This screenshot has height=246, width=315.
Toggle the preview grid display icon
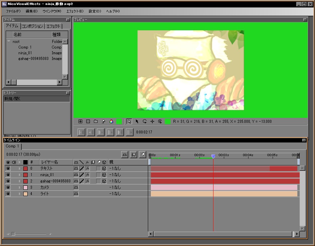coord(80,121)
